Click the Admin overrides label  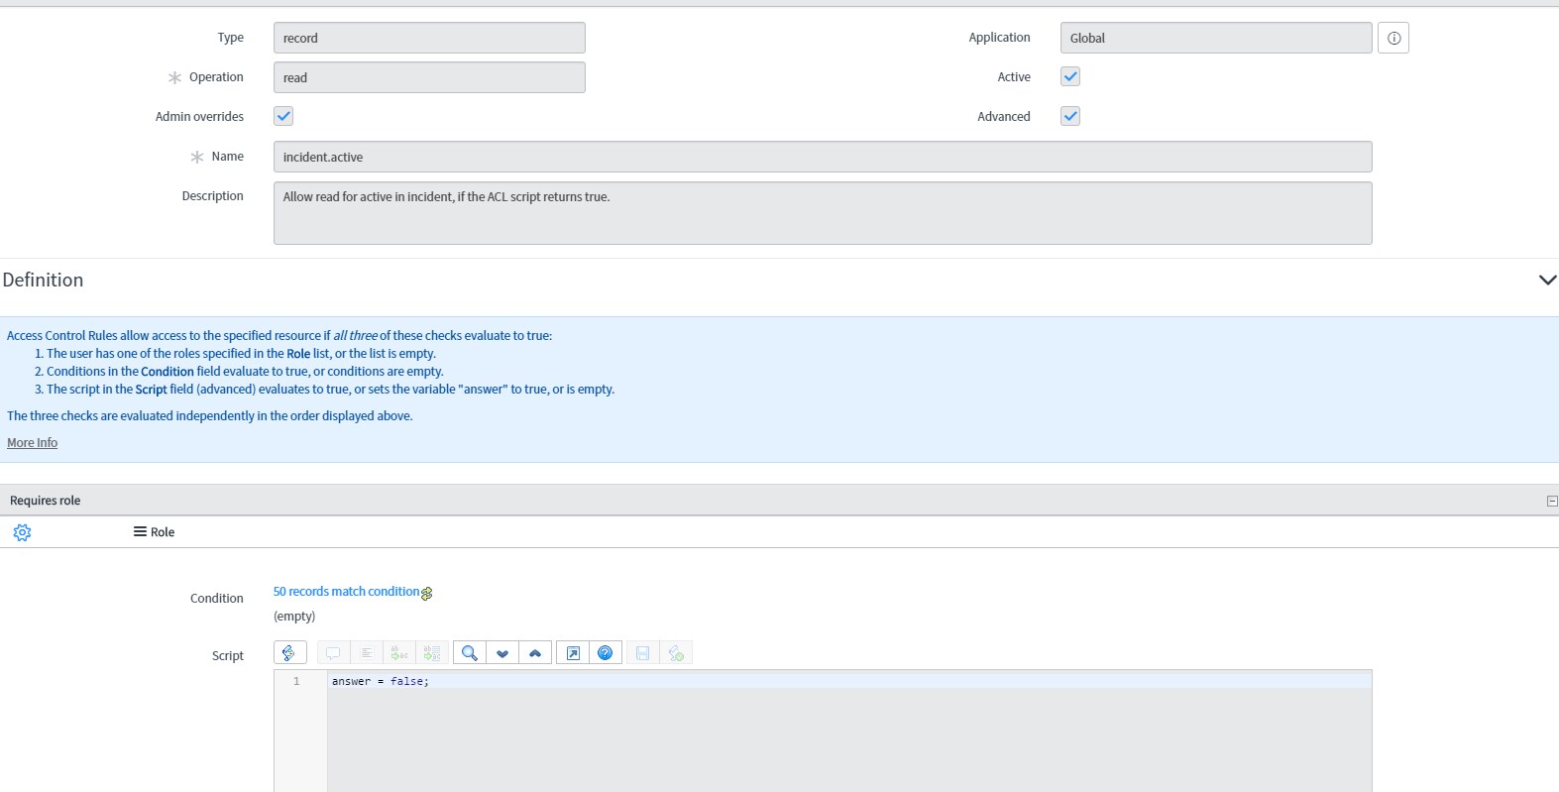tap(199, 117)
